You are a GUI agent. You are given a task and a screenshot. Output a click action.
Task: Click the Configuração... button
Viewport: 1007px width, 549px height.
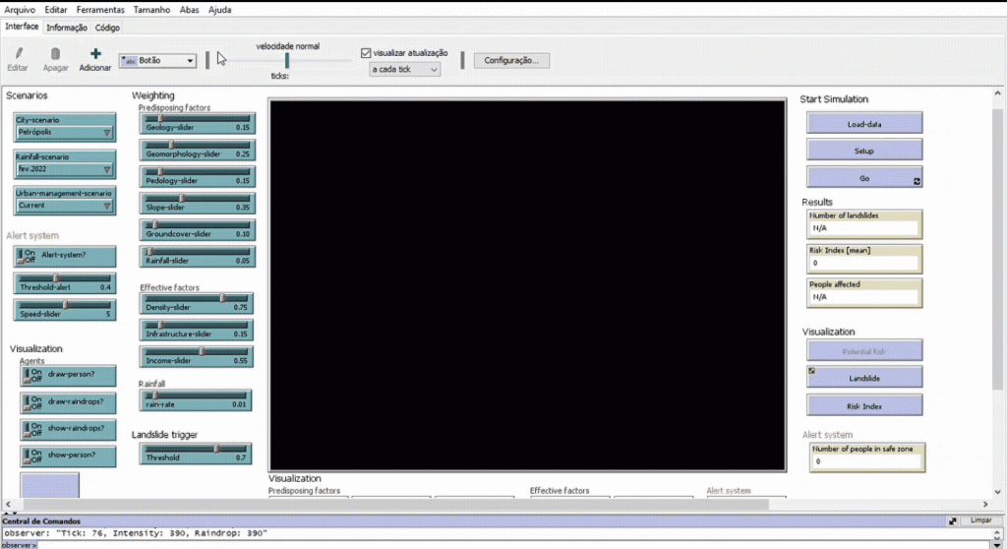coord(512,61)
